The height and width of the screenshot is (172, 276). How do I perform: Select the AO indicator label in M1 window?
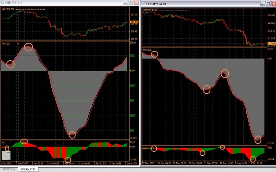coord(4,143)
